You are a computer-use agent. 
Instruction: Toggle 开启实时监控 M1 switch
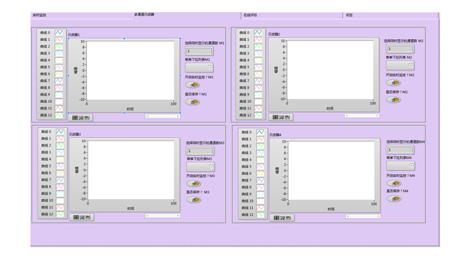point(192,85)
